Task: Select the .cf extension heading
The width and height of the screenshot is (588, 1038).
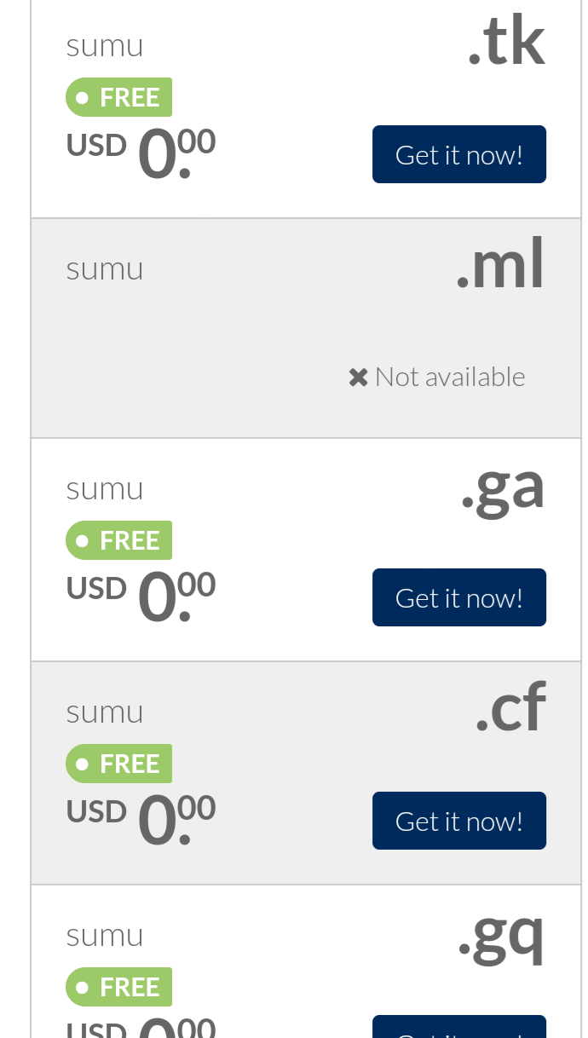Action: [x=510, y=710]
